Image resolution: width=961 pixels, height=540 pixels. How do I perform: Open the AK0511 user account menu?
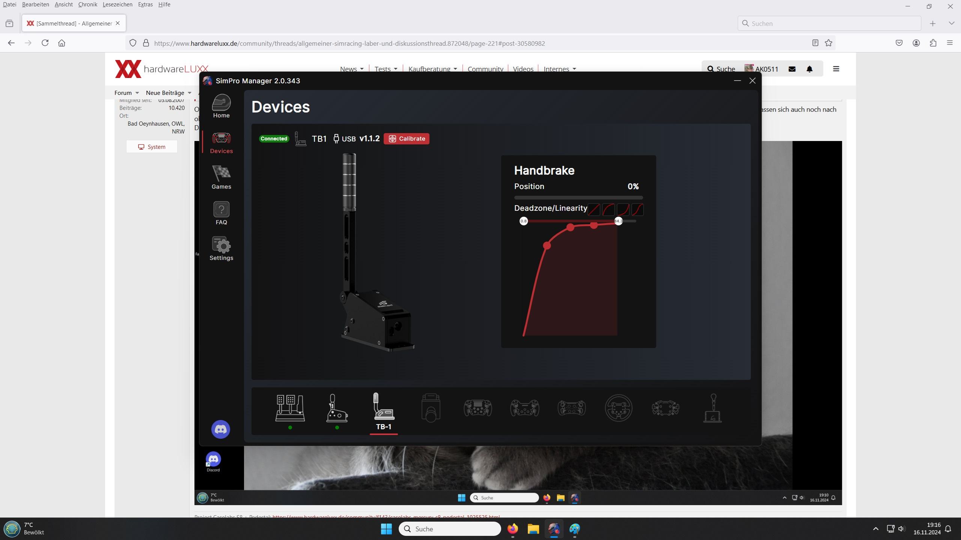[761, 69]
